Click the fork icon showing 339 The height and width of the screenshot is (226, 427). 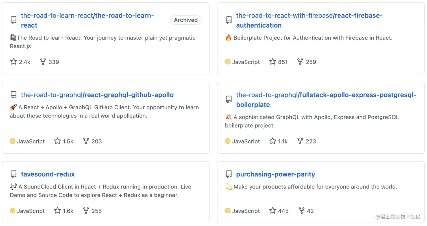[43, 62]
